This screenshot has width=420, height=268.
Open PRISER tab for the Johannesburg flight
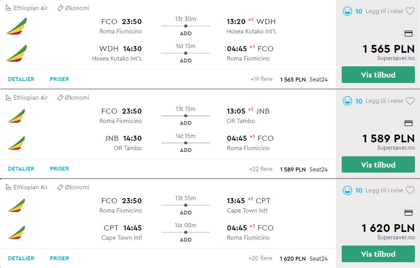tap(59, 169)
